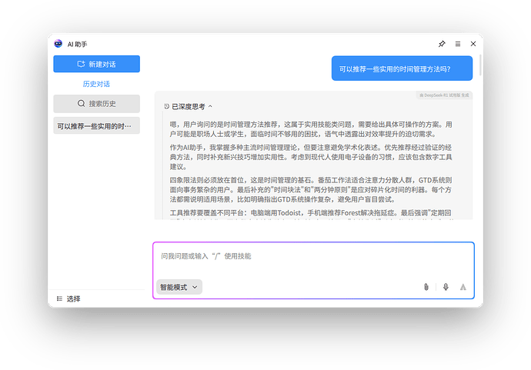Pin the window with the pushpin icon
This screenshot has width=531, height=370.
pos(442,45)
